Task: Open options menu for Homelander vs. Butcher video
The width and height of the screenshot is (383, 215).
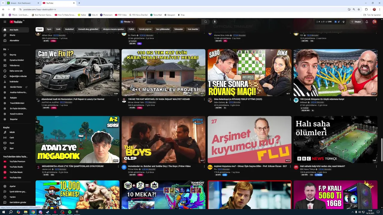Action: click(204, 167)
